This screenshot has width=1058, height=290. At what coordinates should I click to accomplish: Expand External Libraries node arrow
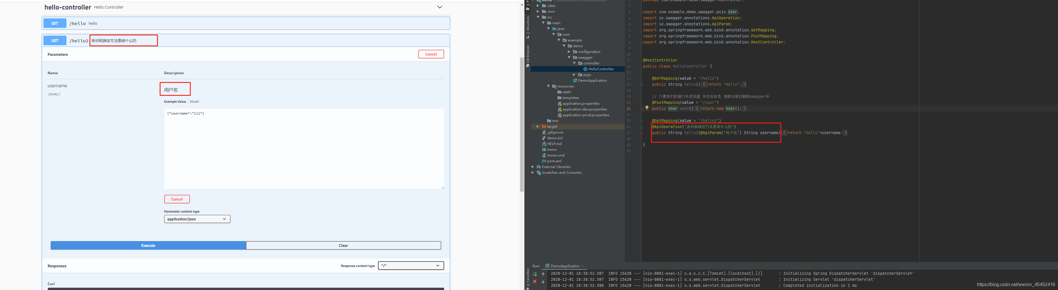coord(533,167)
